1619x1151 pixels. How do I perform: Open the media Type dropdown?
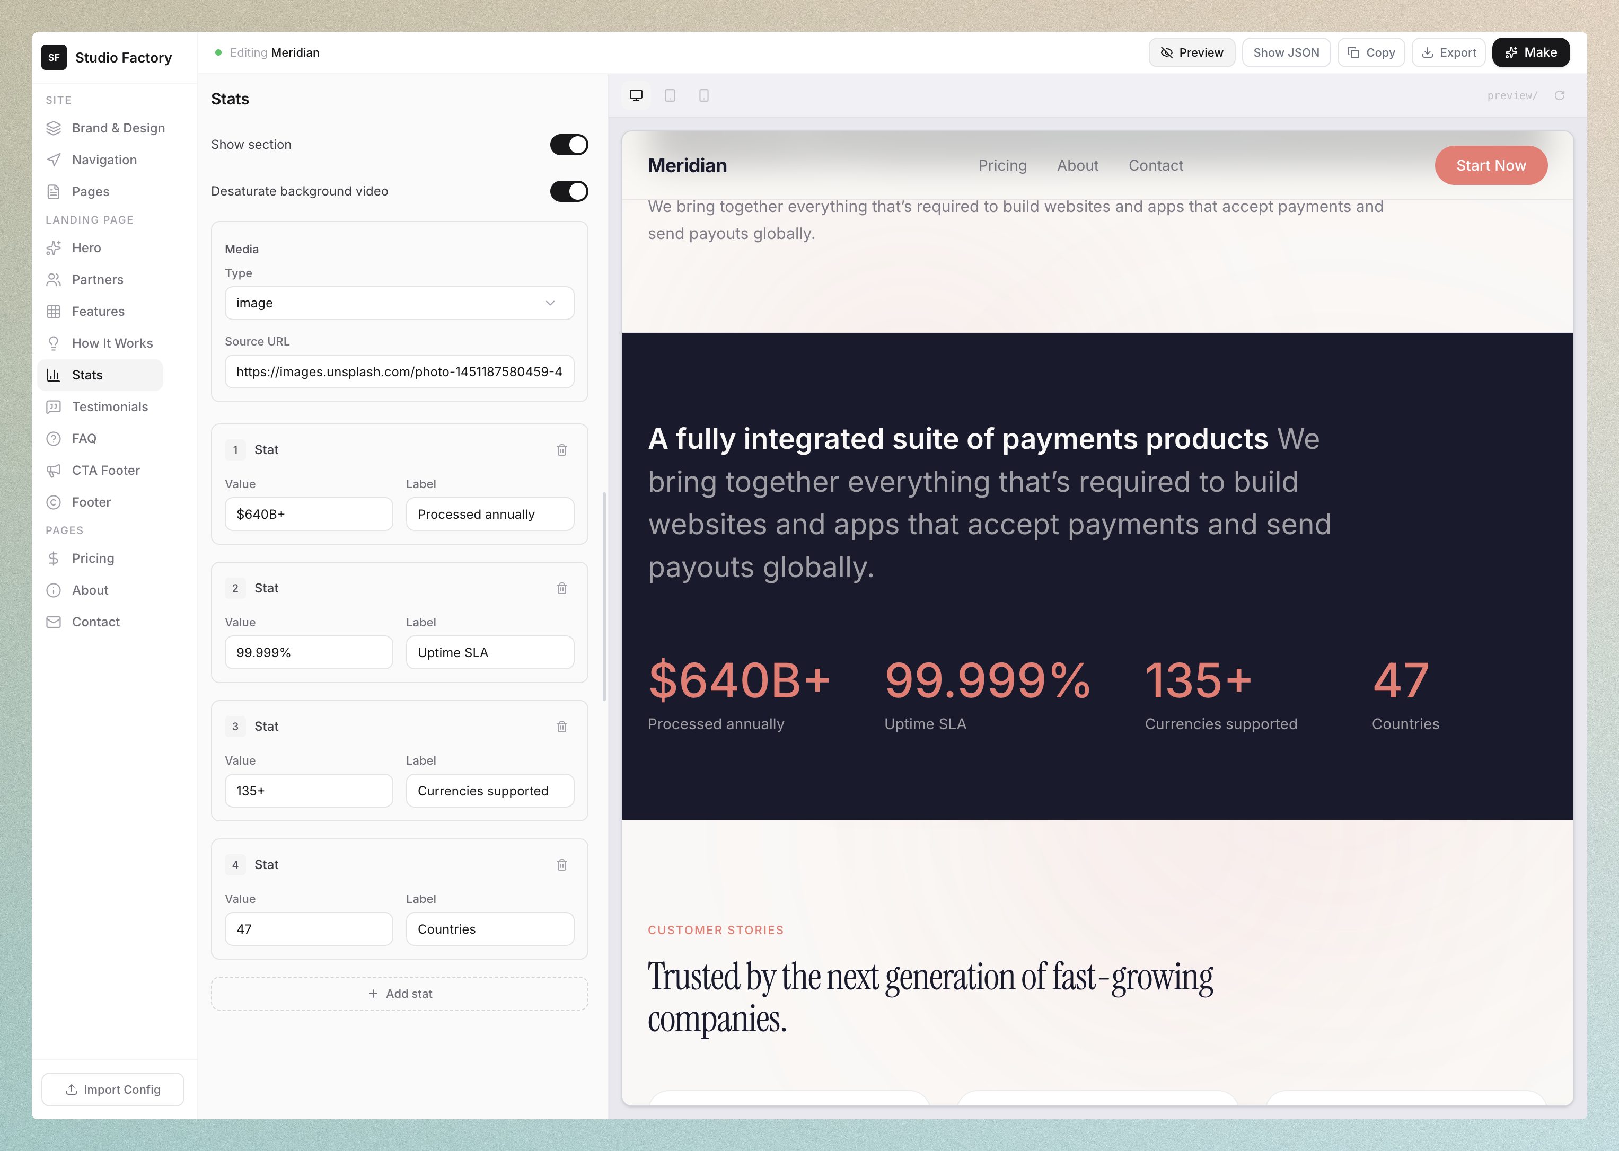coord(399,303)
